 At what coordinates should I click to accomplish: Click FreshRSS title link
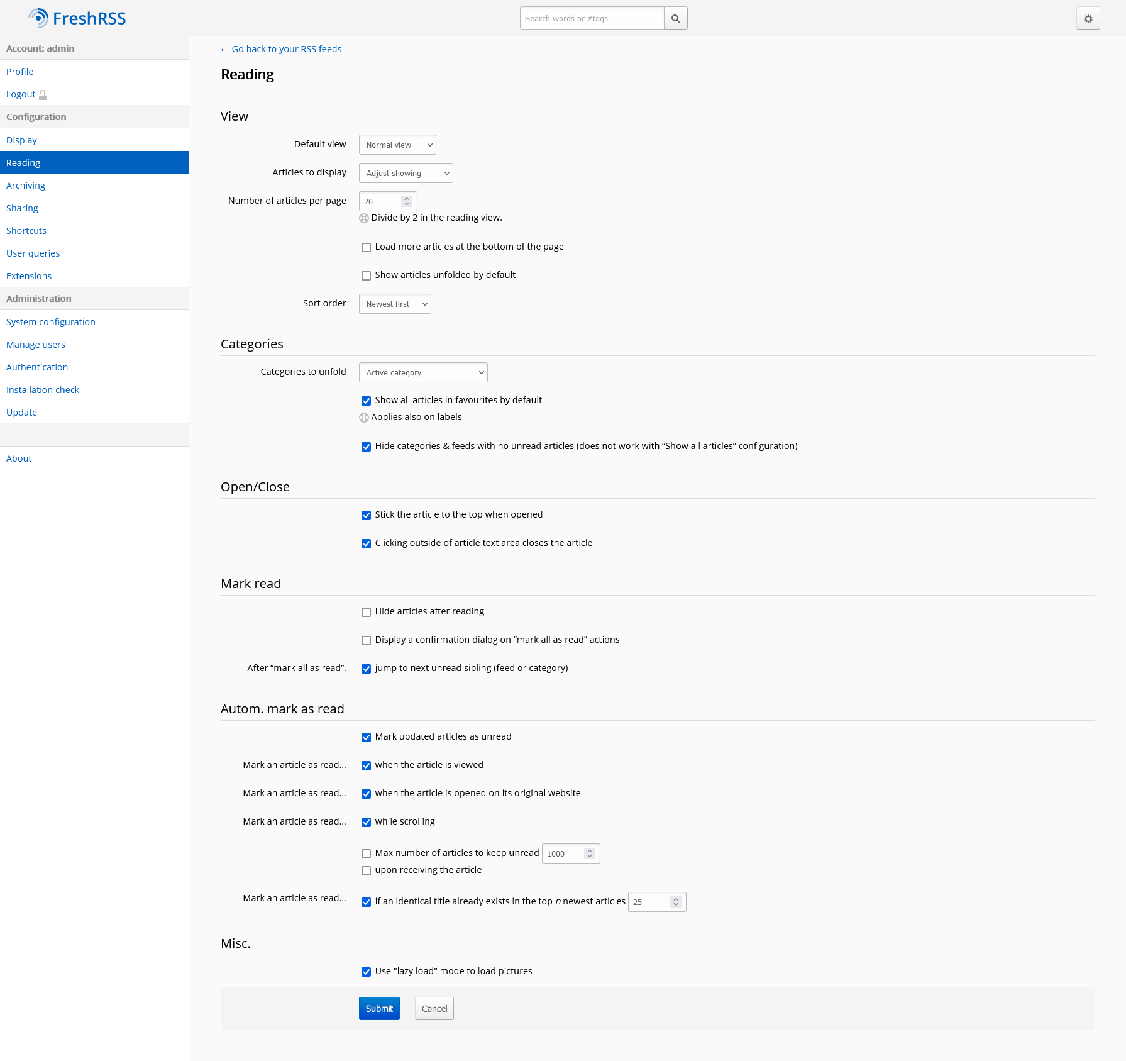click(89, 18)
